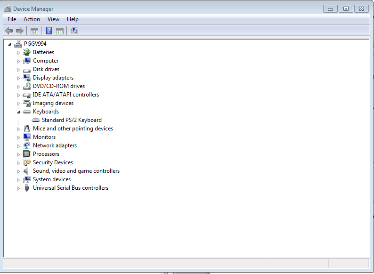The width and height of the screenshot is (374, 274).
Task: Click the Universal Serial Bus controllers icon
Action: coord(27,188)
